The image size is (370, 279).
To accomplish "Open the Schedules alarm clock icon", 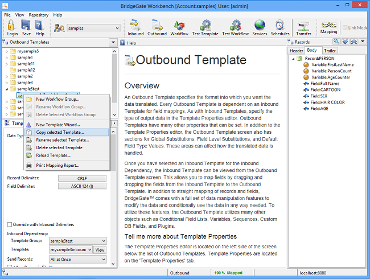I will coord(280,25).
